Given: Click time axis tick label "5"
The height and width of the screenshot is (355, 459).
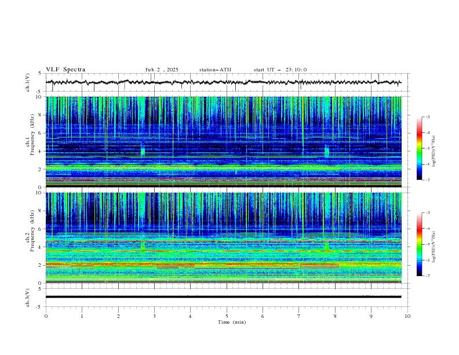Looking at the screenshot, I should 227,316.
